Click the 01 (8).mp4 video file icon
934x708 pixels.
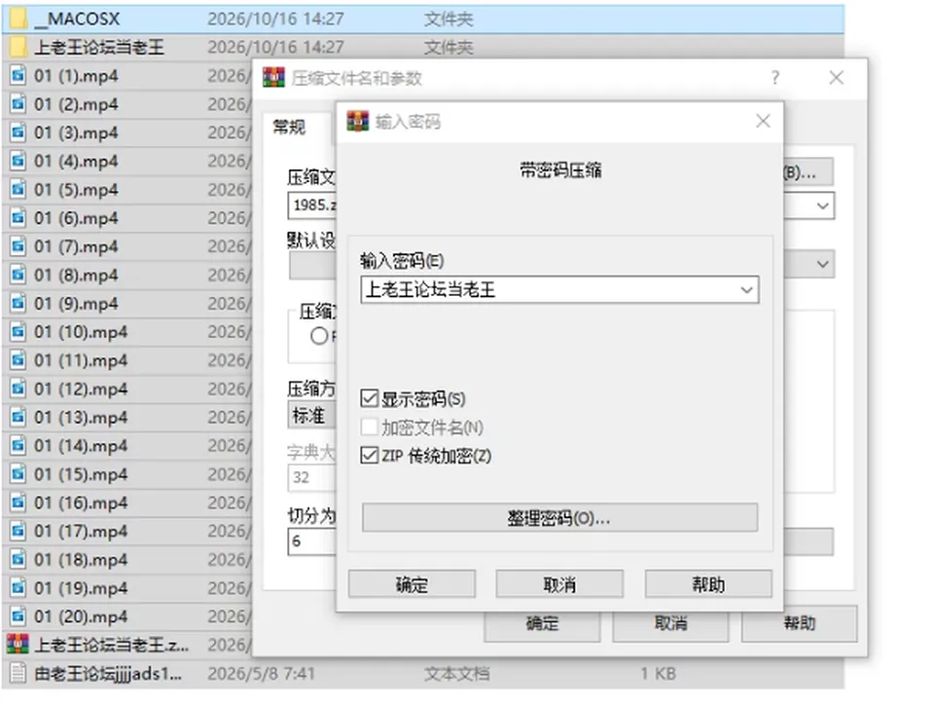[x=18, y=275]
